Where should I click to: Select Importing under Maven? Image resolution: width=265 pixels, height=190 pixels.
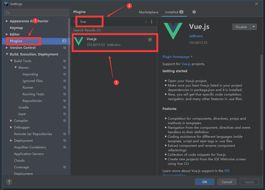[30, 74]
